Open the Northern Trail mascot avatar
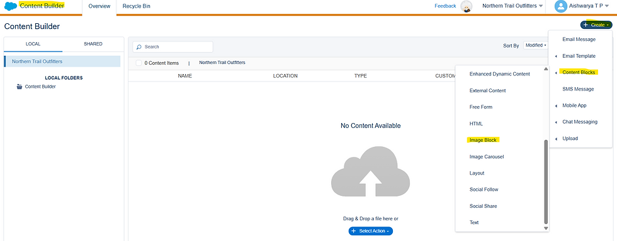 466,6
